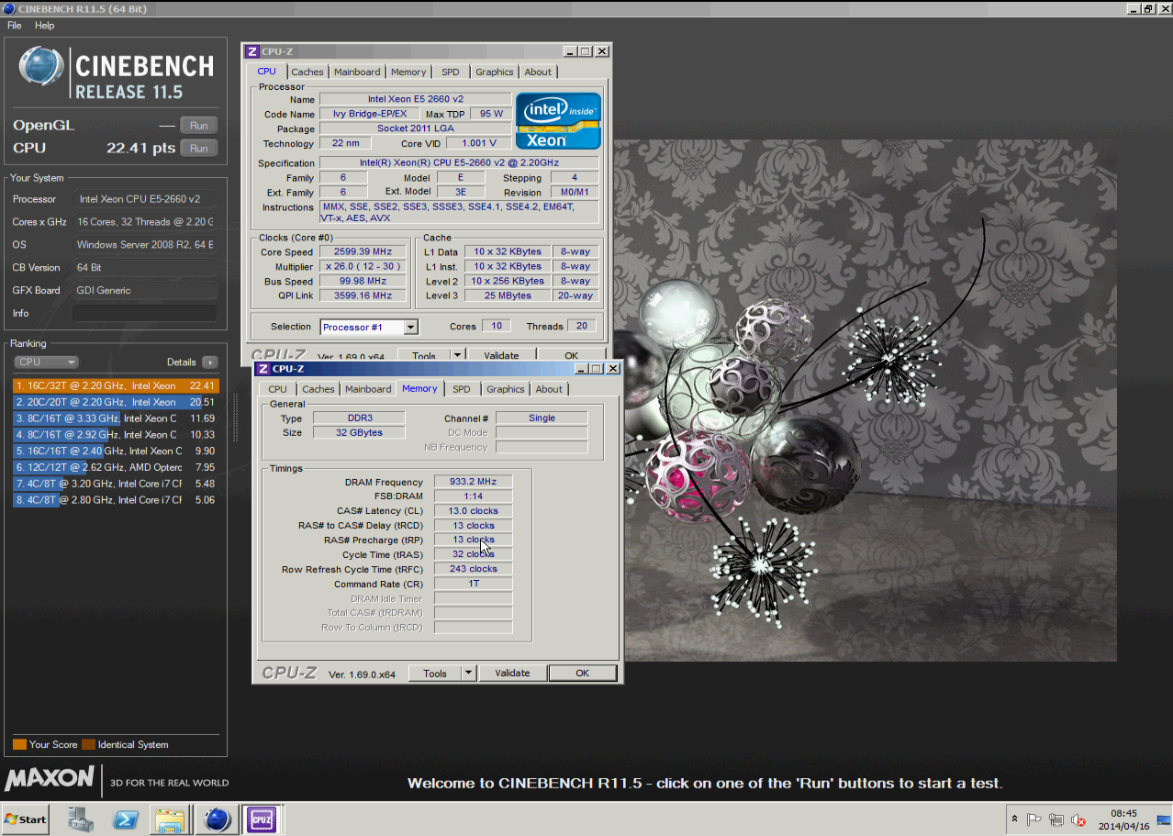Click the CPU-Z icon in back window title bar

coord(251,51)
